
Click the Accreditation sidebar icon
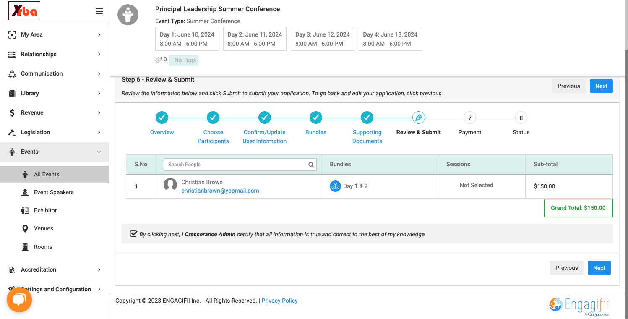point(12,270)
